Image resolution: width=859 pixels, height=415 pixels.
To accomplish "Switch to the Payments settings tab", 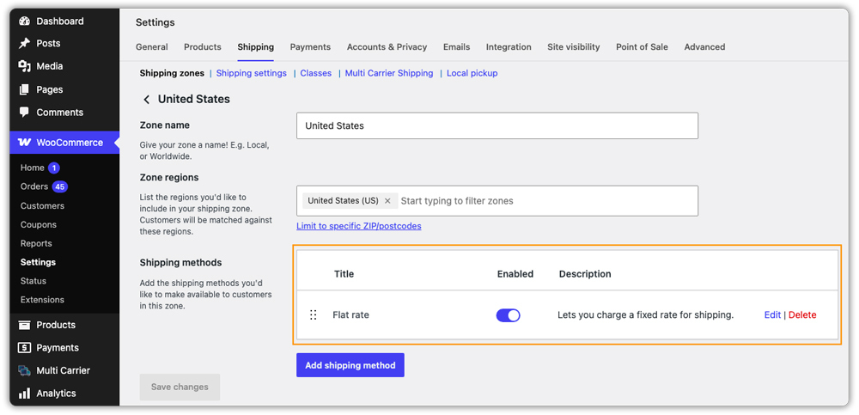I will pos(311,47).
